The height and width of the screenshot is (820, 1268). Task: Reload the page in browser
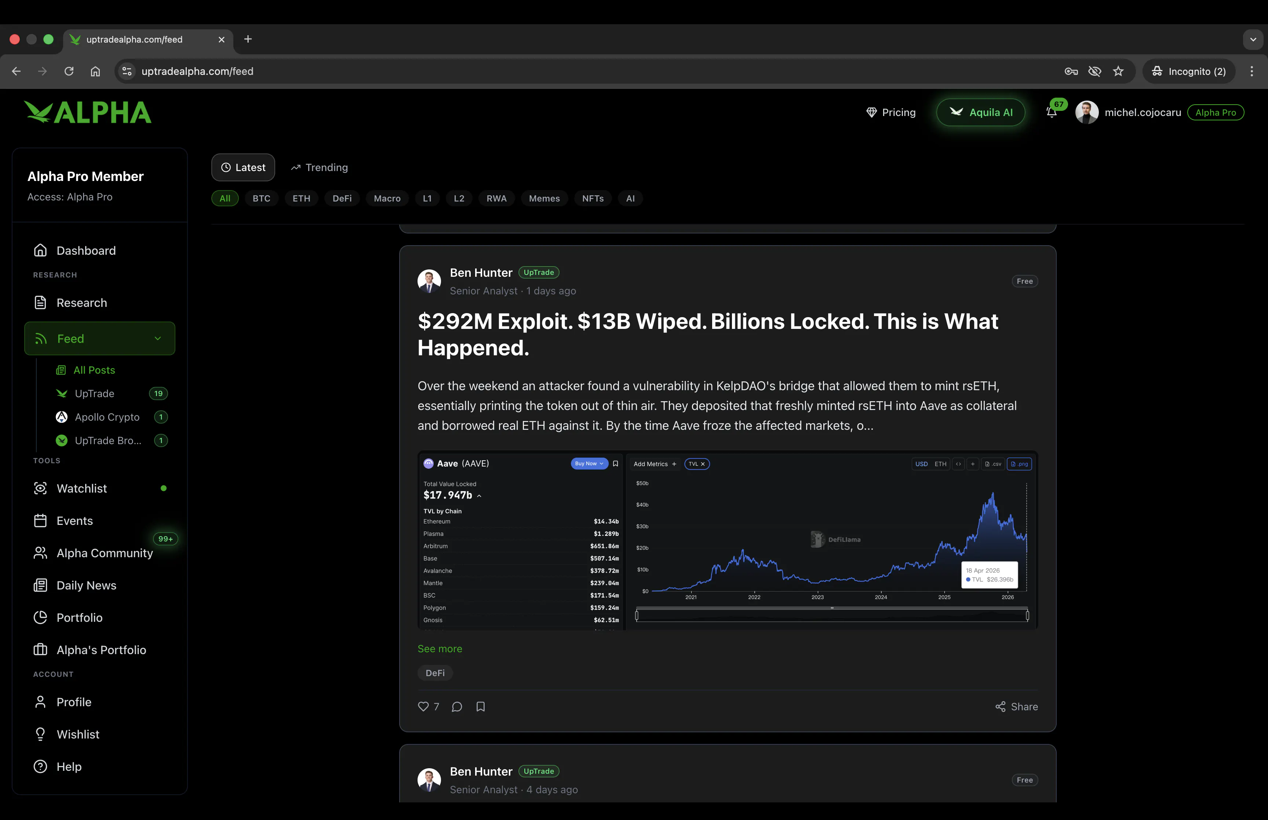(69, 71)
